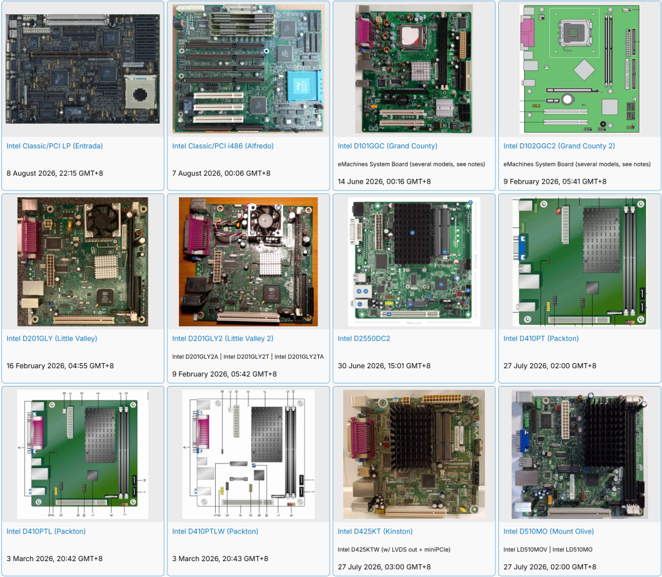The width and height of the screenshot is (662, 577).
Task: Open the Intel D425KT (Kinston) link
Action: (375, 531)
